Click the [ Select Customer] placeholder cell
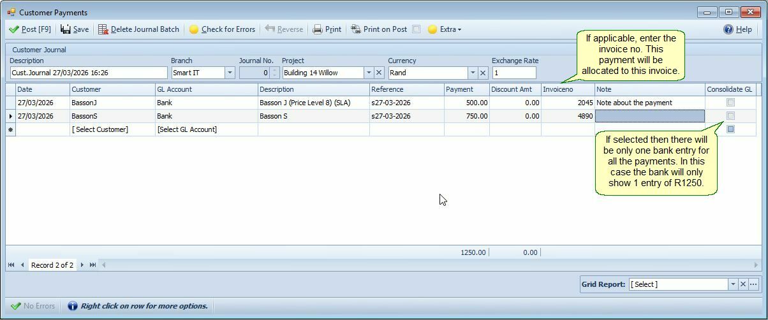Viewport: 768px width, 320px height. [x=112, y=129]
